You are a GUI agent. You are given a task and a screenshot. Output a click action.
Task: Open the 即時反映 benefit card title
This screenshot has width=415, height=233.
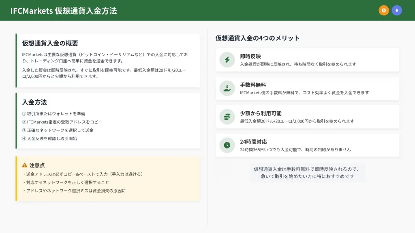[250, 56]
